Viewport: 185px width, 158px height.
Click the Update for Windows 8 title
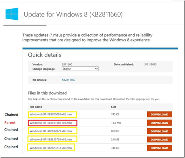click(x=73, y=14)
